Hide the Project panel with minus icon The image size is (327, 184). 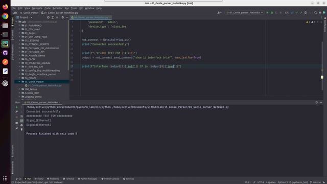pyautogui.click(x=67, y=17)
